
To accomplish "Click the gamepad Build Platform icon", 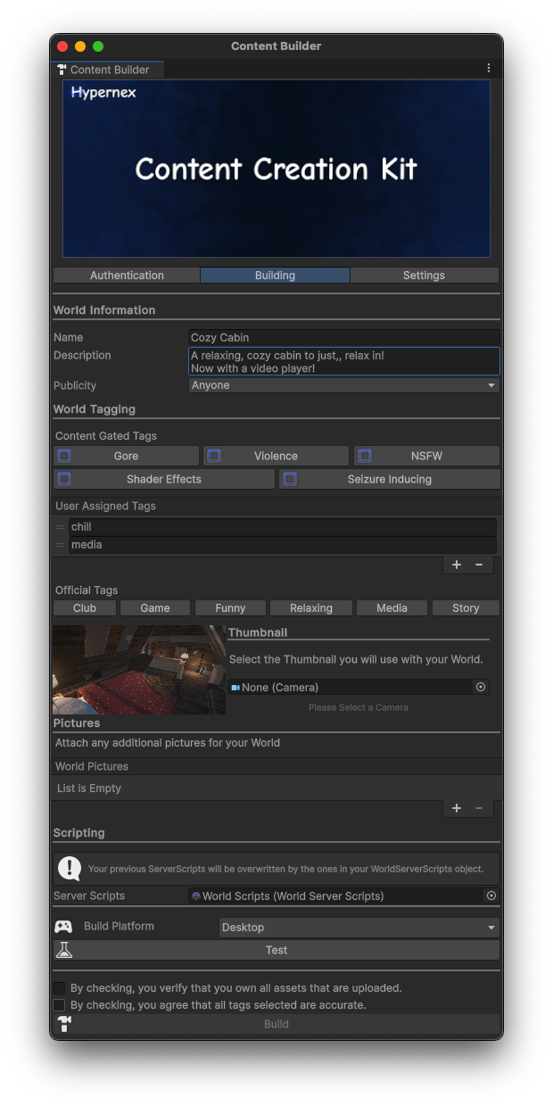I will (63, 927).
